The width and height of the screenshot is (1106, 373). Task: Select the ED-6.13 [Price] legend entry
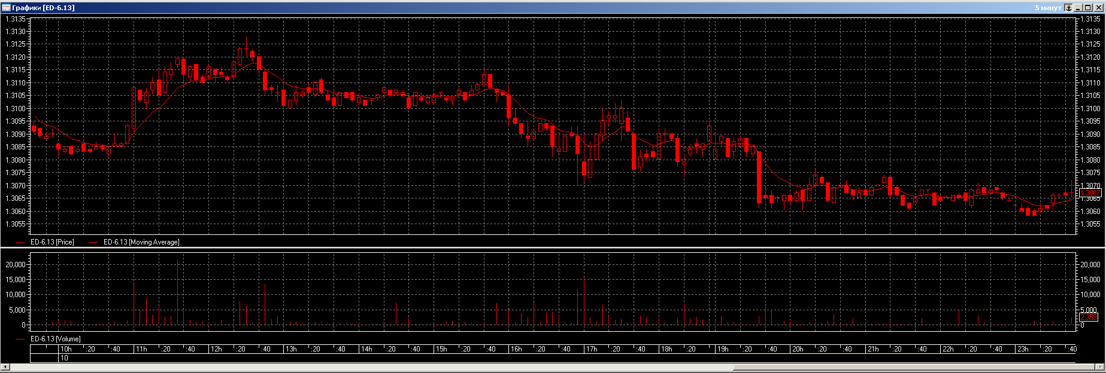(52, 242)
